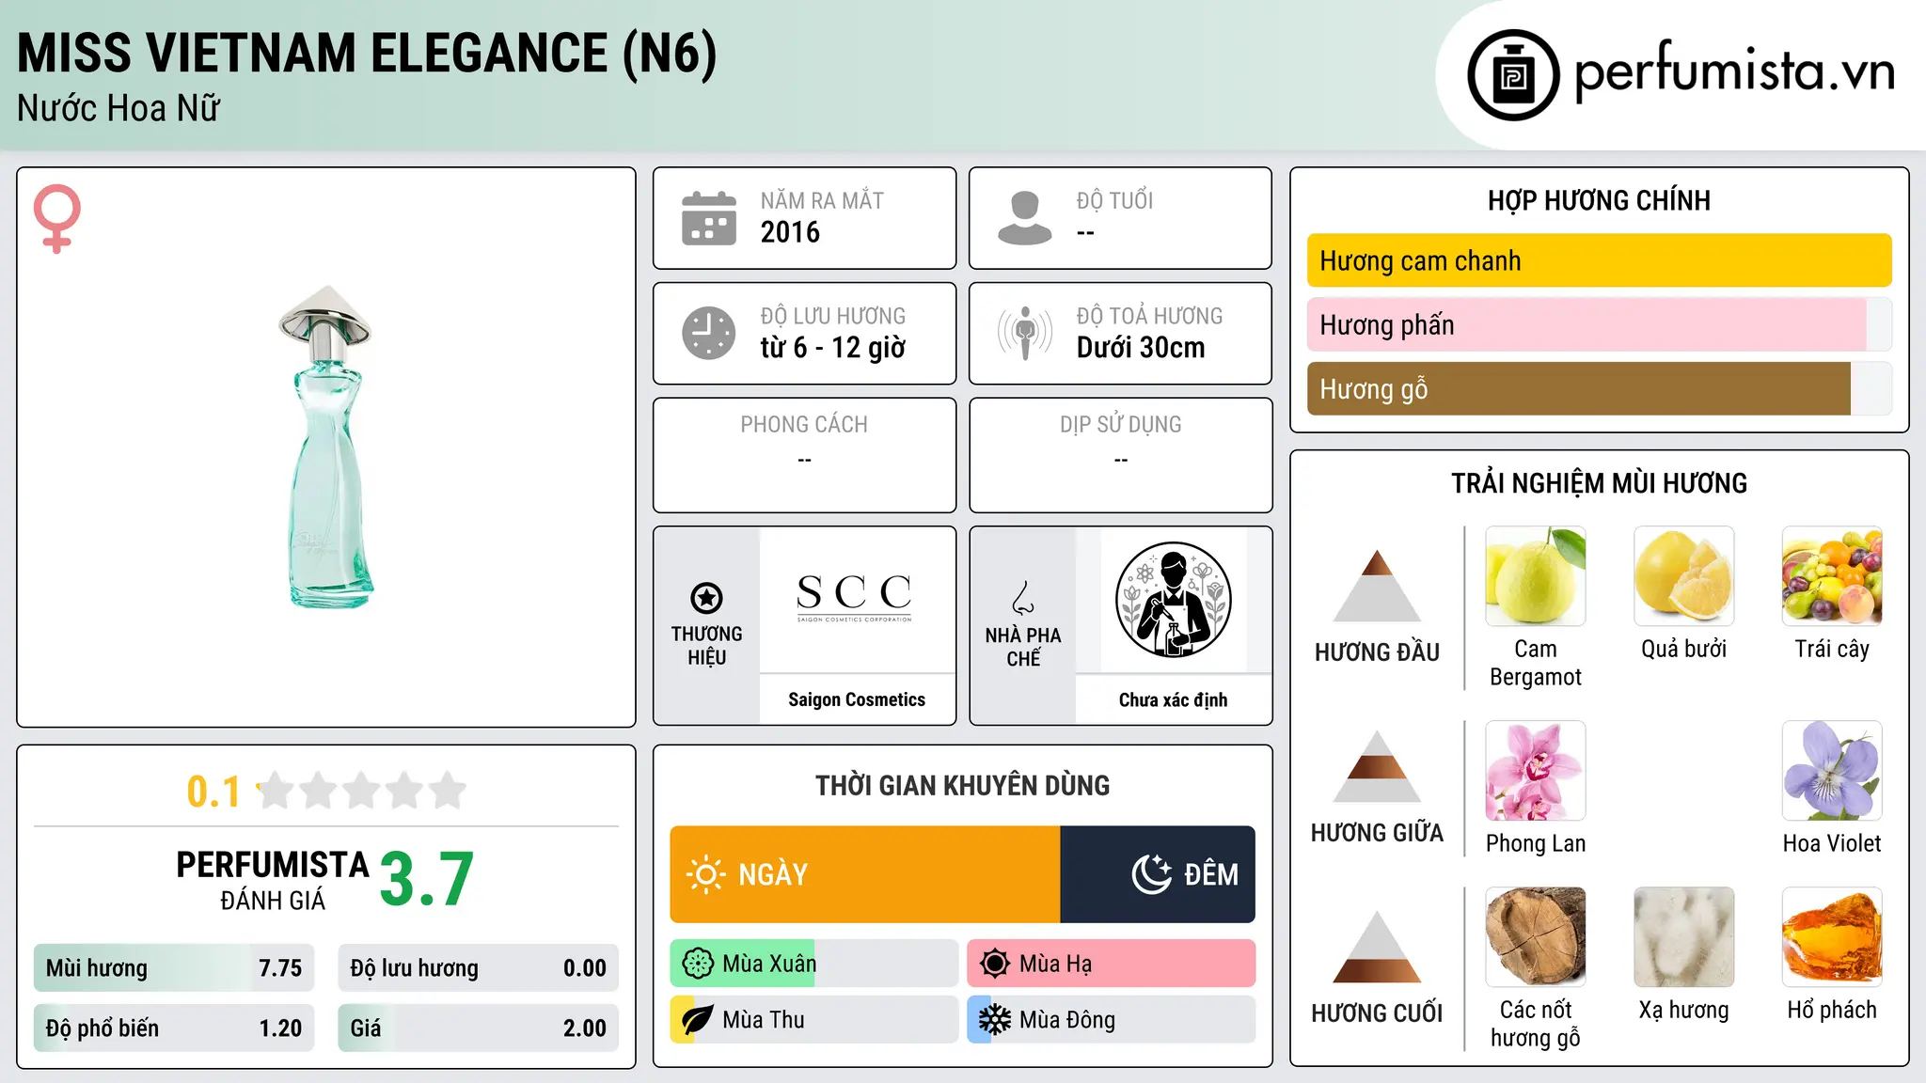Click the pink female gender symbol
This screenshot has height=1083, width=1926.
[57, 219]
